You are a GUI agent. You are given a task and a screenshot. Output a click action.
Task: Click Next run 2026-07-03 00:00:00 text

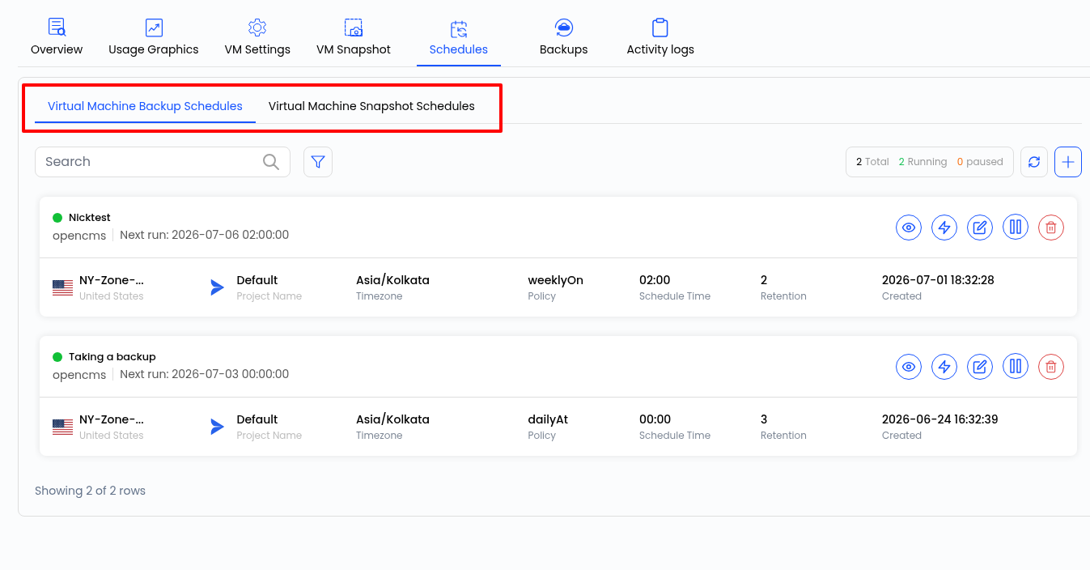coord(205,374)
